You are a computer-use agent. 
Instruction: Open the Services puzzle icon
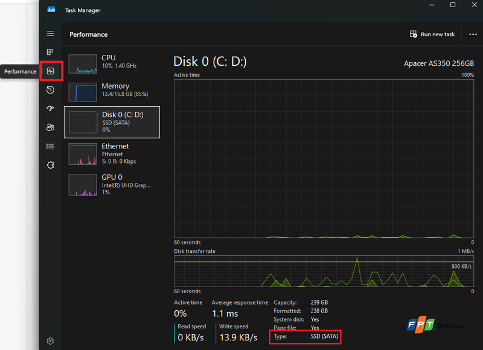click(x=51, y=165)
